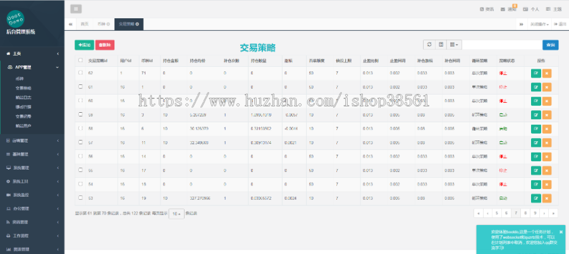Check the checkbox for row ID 57
Image resolution: width=569 pixels, height=254 pixels.
click(80, 142)
